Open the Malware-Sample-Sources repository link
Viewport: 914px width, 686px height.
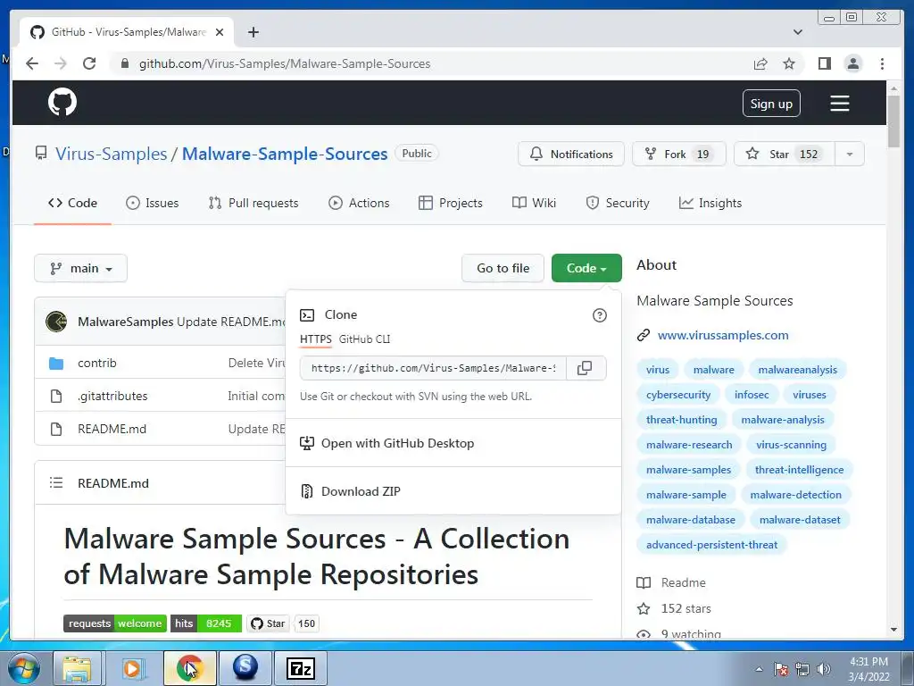(x=285, y=154)
